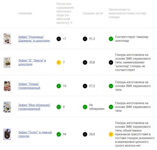The image size is (157, 150).
Task: Open link Зефир "Полет" в темной глазури
Action: (x=35, y=134)
